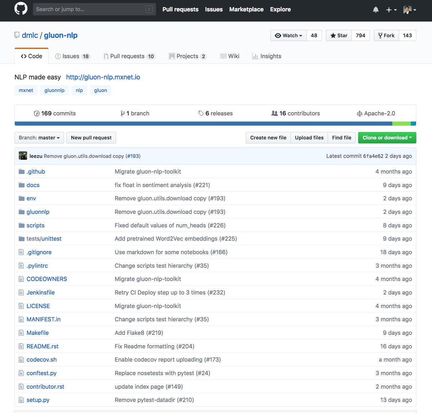Viewport: 432px width, 413px height.
Task: Select the nlp topic tag
Action: [x=79, y=90]
